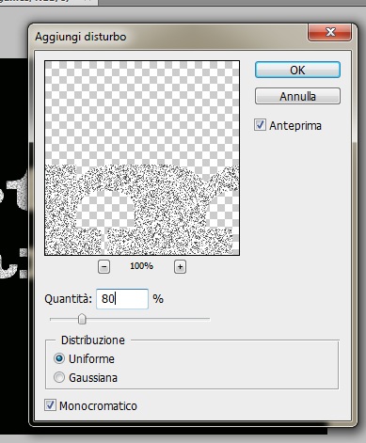Cancel the dialog with Annulla button
366x443 pixels.
pyautogui.click(x=297, y=96)
